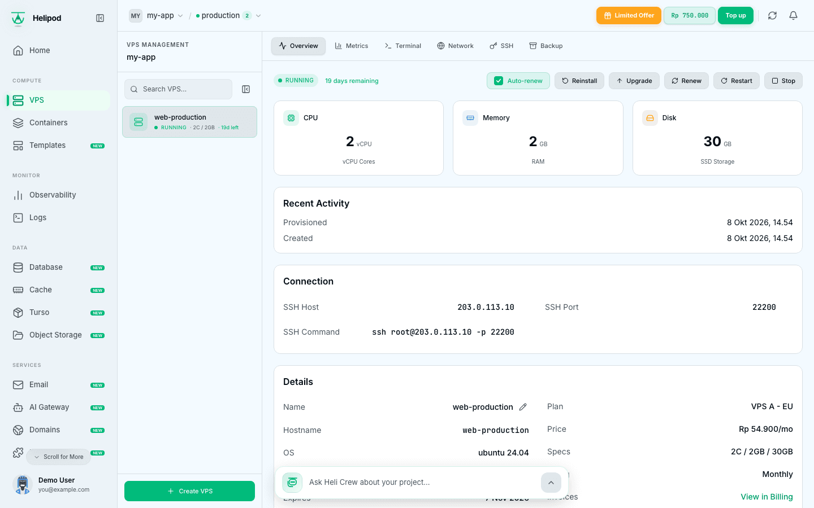814x508 pixels.
Task: Click Scroll for More in sidebar
Action: pos(58,457)
